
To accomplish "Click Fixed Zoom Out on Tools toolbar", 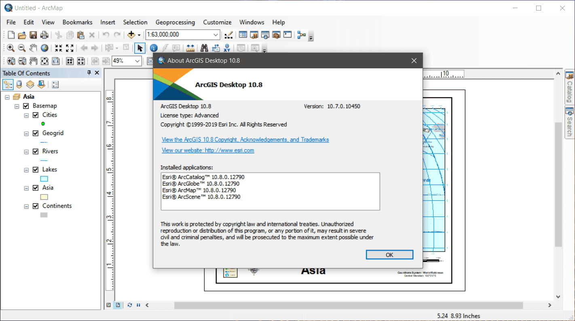I will point(70,48).
